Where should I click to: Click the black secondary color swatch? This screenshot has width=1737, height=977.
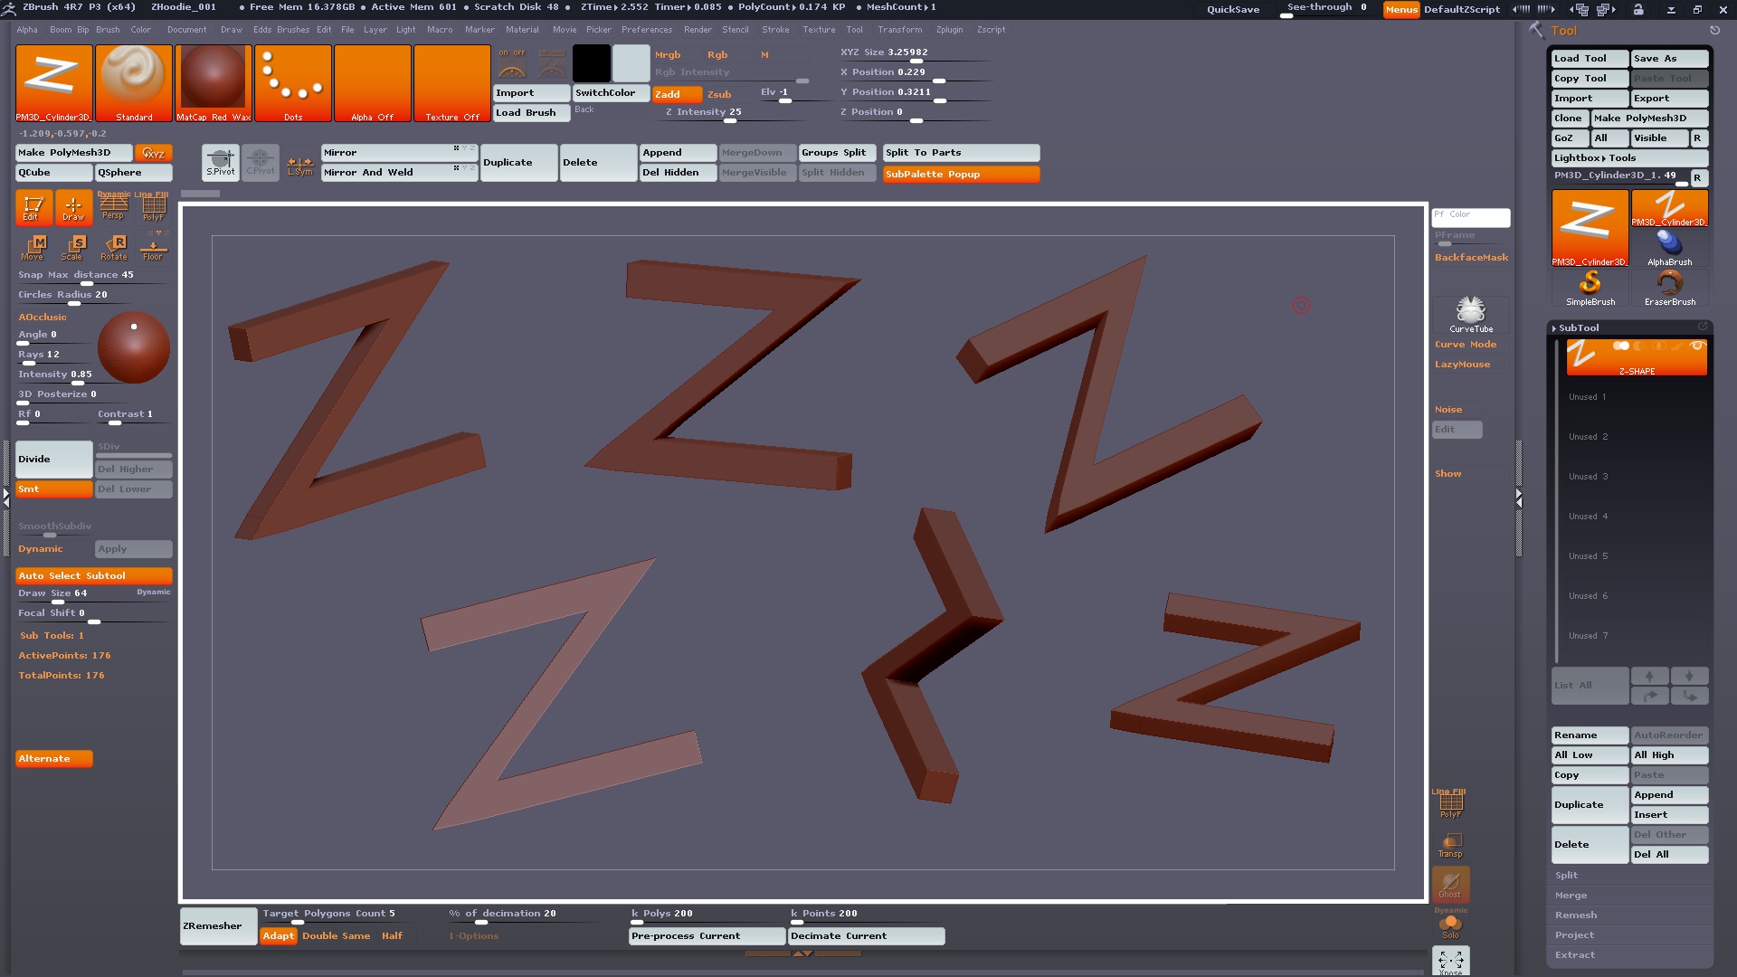pos(592,63)
